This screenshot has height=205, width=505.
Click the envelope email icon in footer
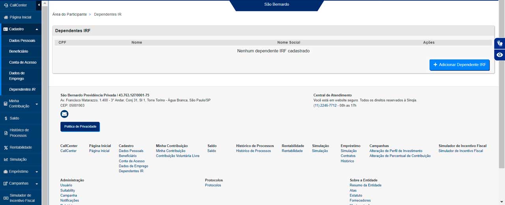pos(64,114)
